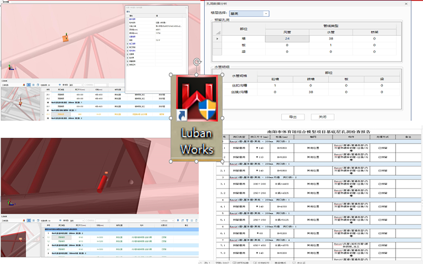Open floor dropdown in upper hole-list toolbar
This screenshot has width=423, height=264.
(76, 85)
